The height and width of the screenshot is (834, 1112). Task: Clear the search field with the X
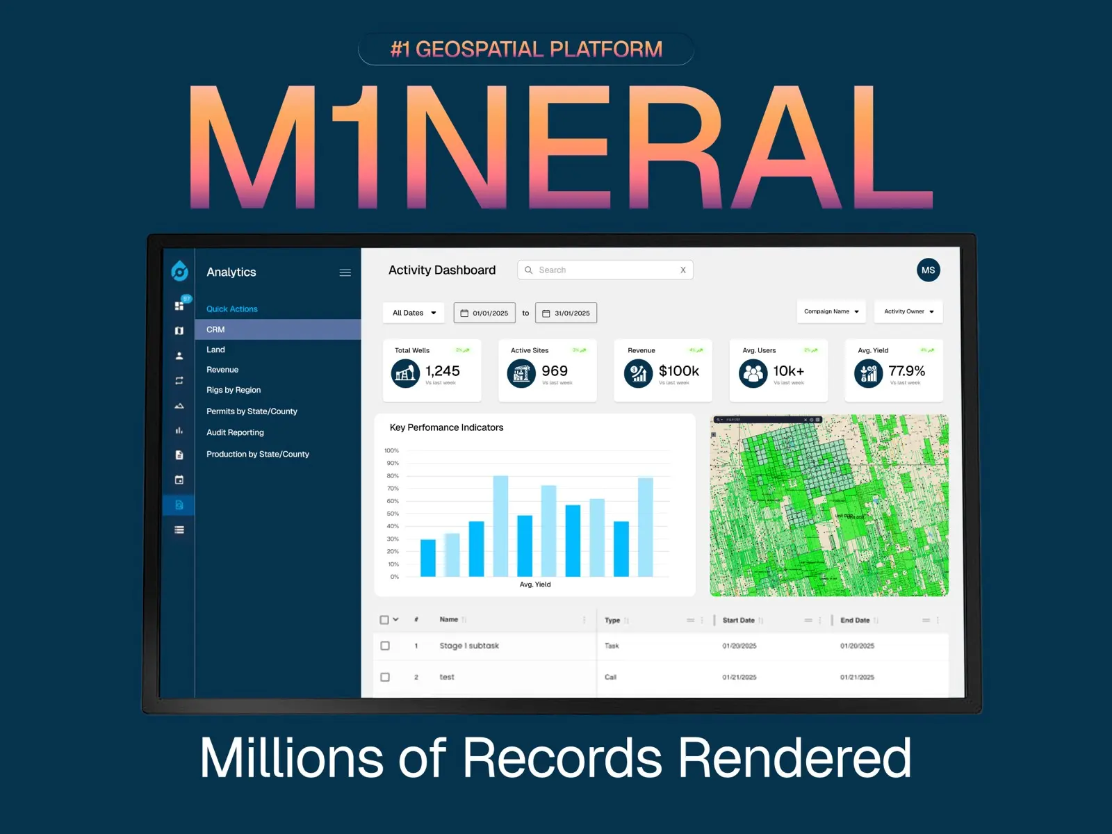pyautogui.click(x=683, y=270)
